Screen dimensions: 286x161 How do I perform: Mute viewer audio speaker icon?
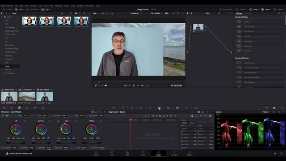pos(106,85)
